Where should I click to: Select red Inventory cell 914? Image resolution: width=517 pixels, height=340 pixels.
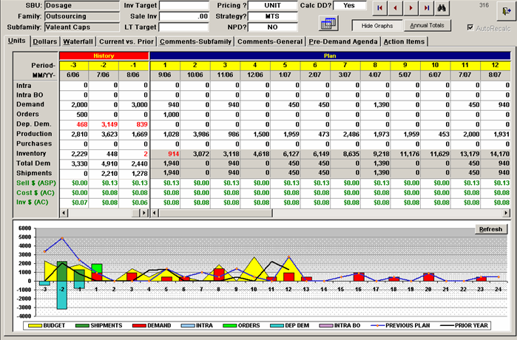(x=165, y=154)
